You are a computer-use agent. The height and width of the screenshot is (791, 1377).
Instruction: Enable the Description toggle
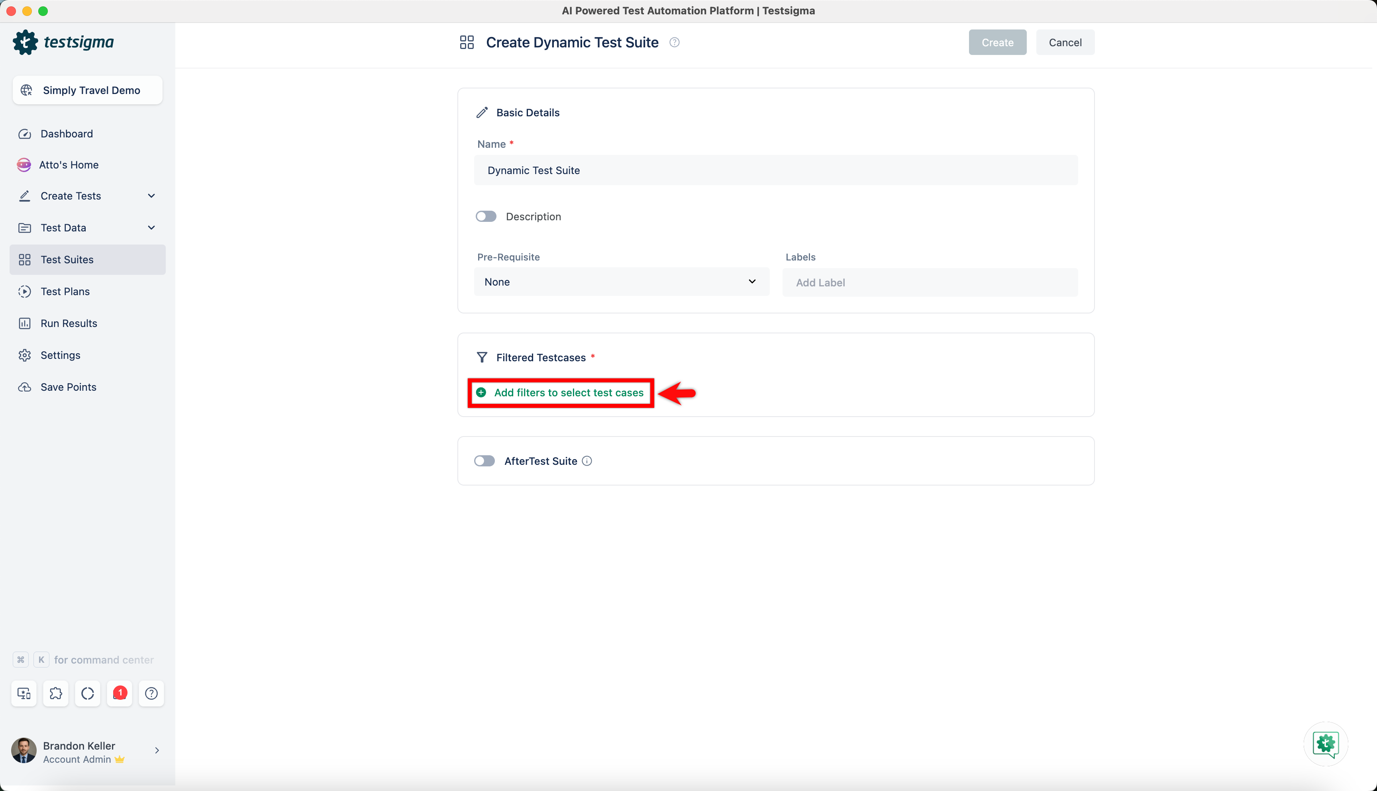[485, 216]
